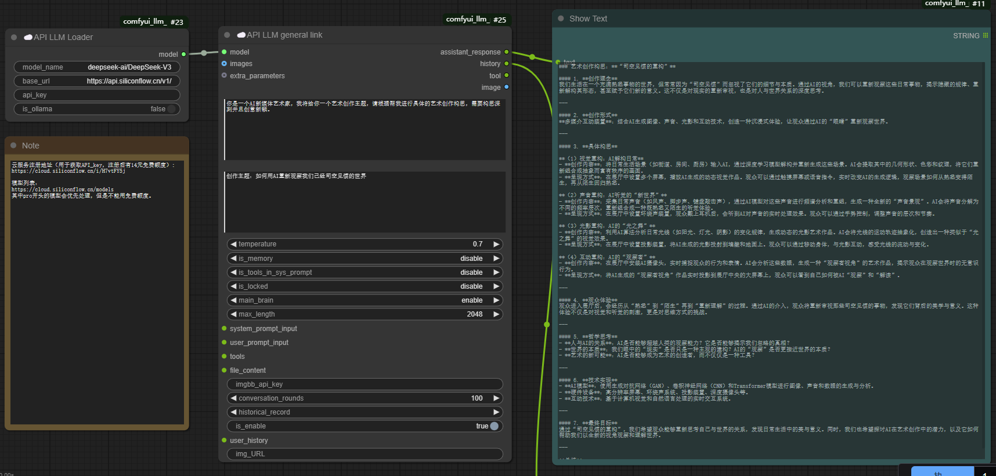This screenshot has width=996, height=476.
Task: Open the historical_record selector arrow
Action: [496, 412]
